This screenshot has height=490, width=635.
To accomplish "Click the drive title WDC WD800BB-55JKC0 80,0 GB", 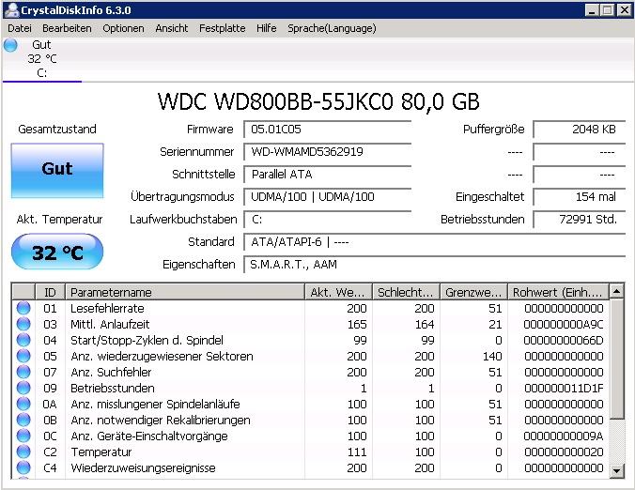I will click(x=318, y=101).
